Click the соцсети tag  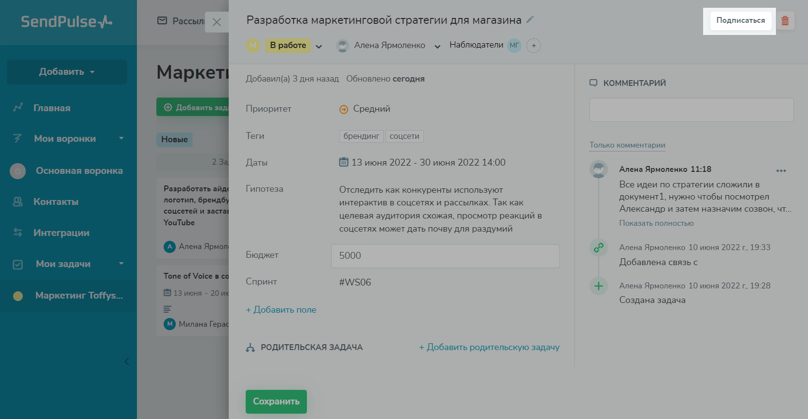pos(404,136)
